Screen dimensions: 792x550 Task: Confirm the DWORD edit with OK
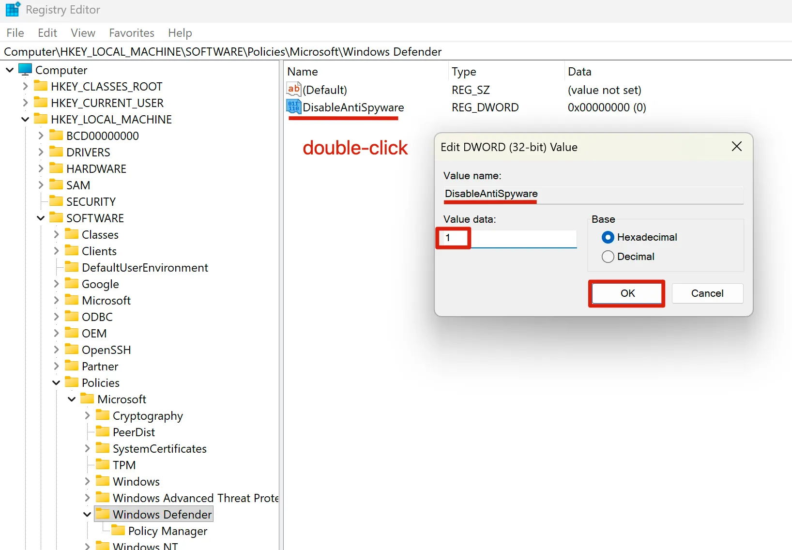(627, 293)
